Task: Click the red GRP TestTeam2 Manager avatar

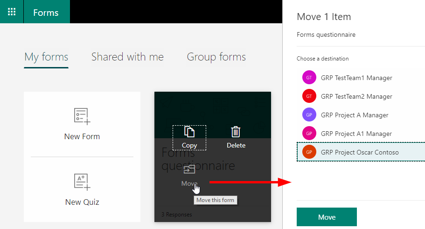Action: coord(309,96)
